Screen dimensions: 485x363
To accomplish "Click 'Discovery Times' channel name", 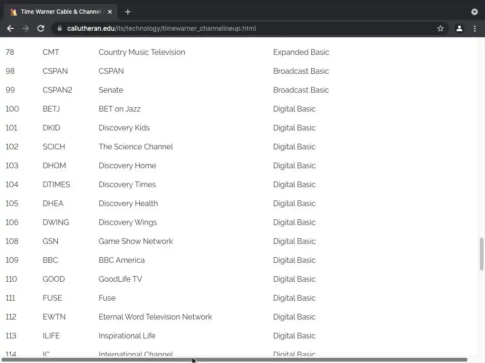I will pyautogui.click(x=127, y=185).
